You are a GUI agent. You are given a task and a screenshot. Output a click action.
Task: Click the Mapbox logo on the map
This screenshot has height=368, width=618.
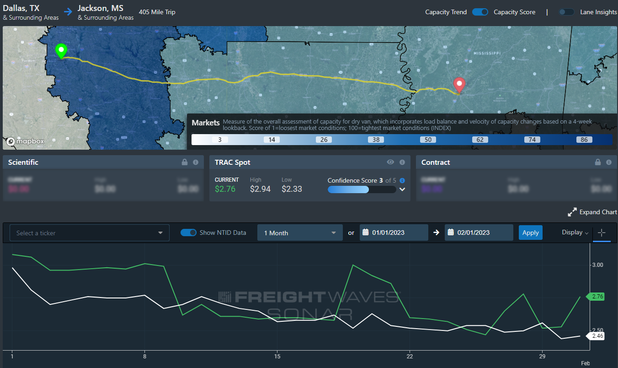(x=25, y=141)
